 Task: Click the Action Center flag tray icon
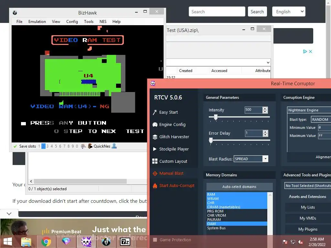285,242
